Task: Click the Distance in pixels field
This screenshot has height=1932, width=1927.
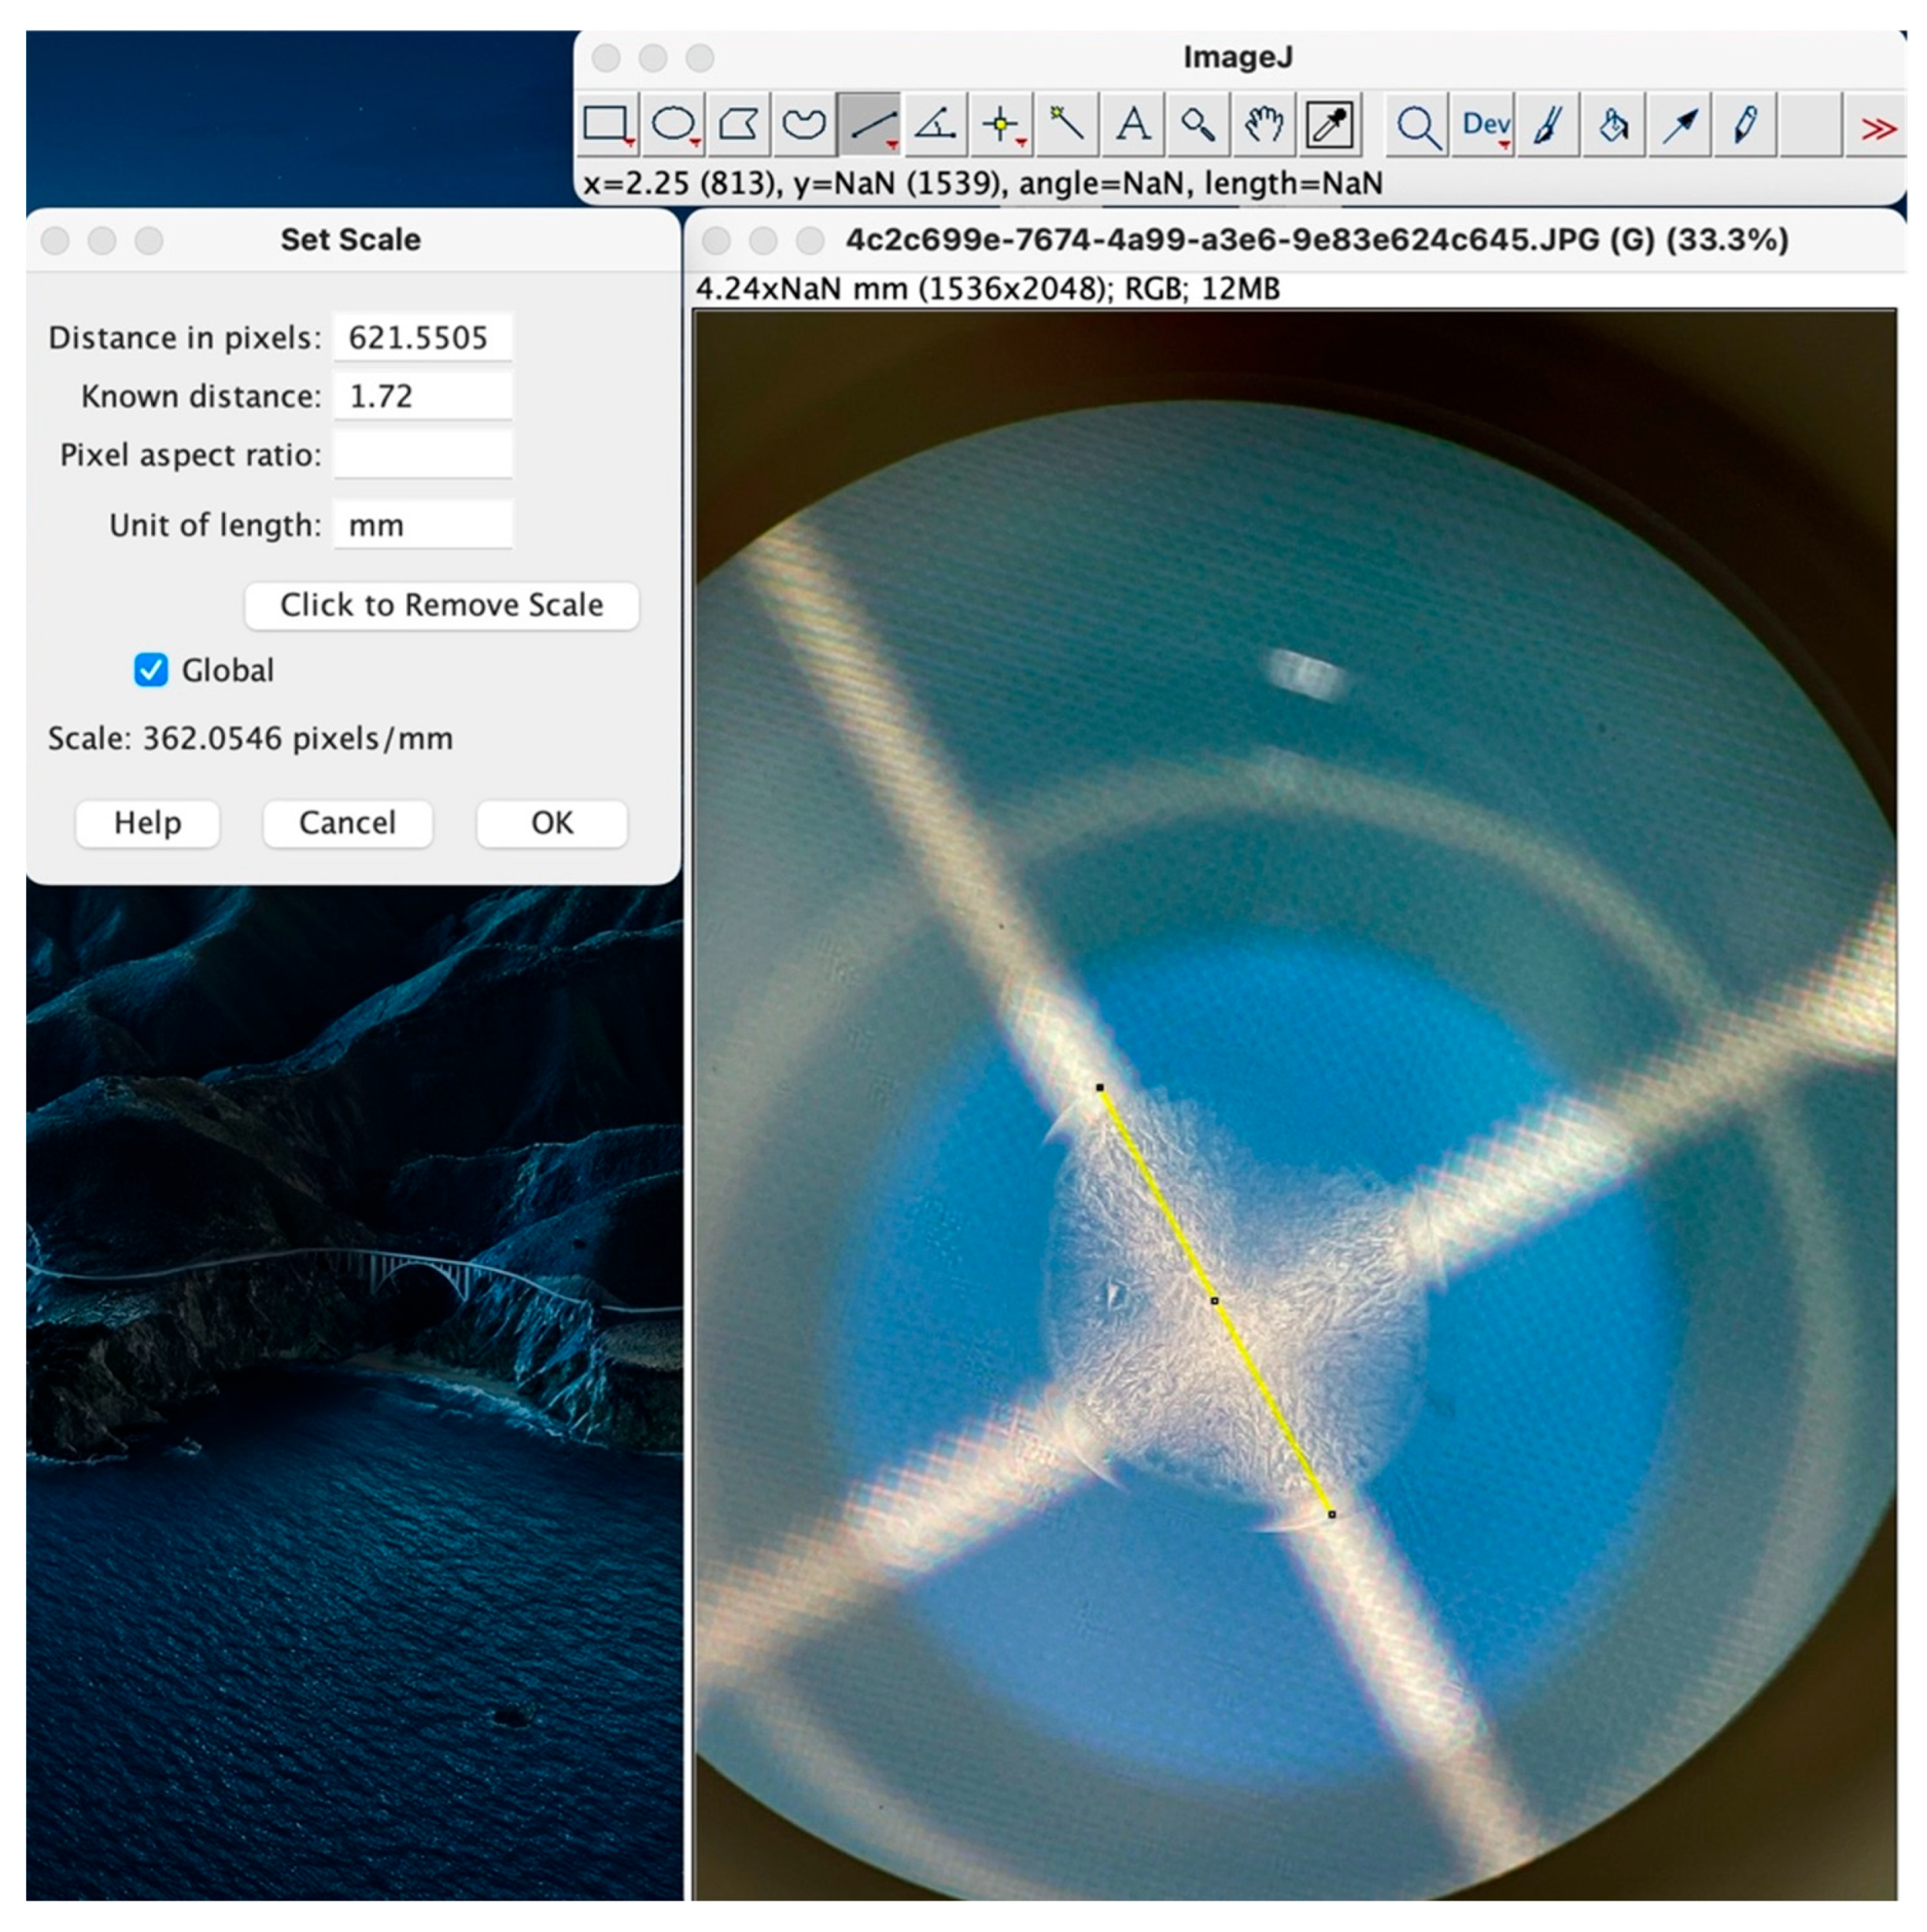Action: coord(423,338)
